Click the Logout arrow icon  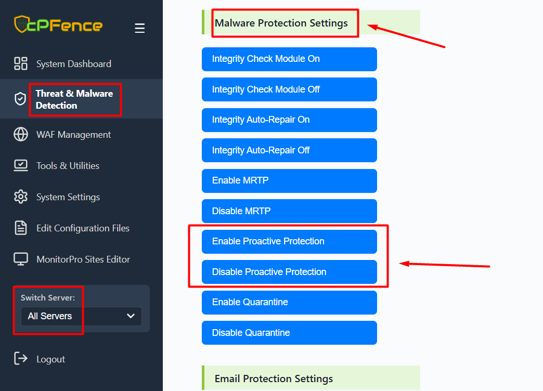coord(21,359)
